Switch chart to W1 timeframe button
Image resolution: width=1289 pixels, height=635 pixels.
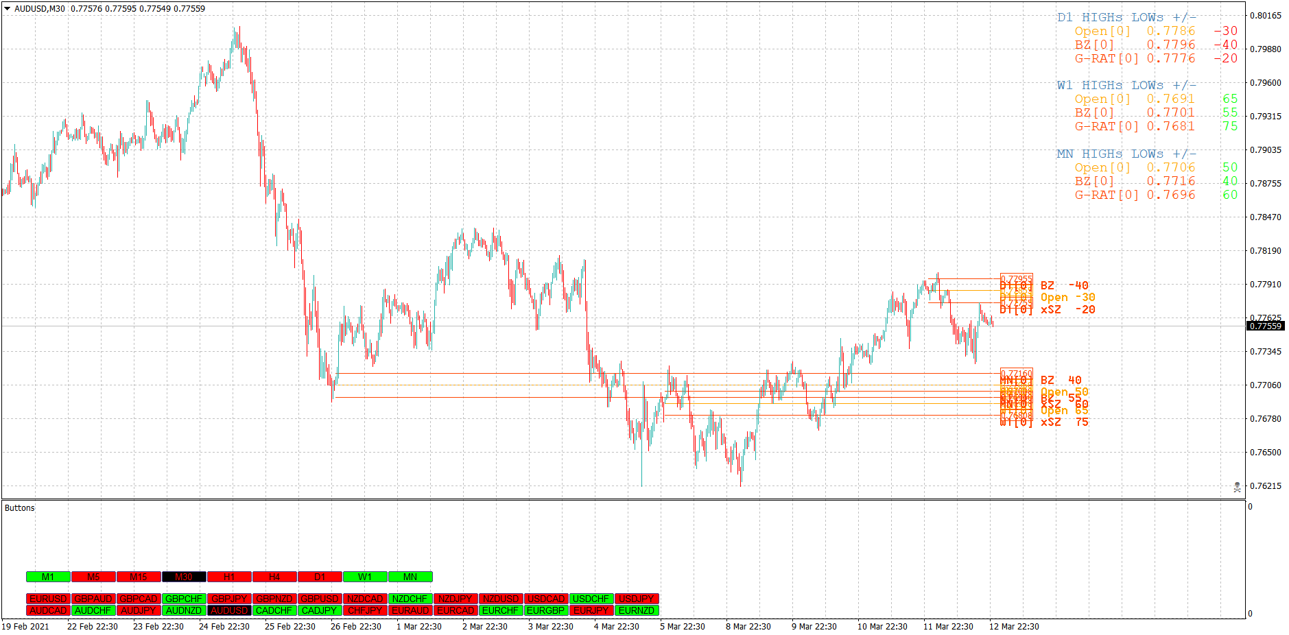click(365, 577)
